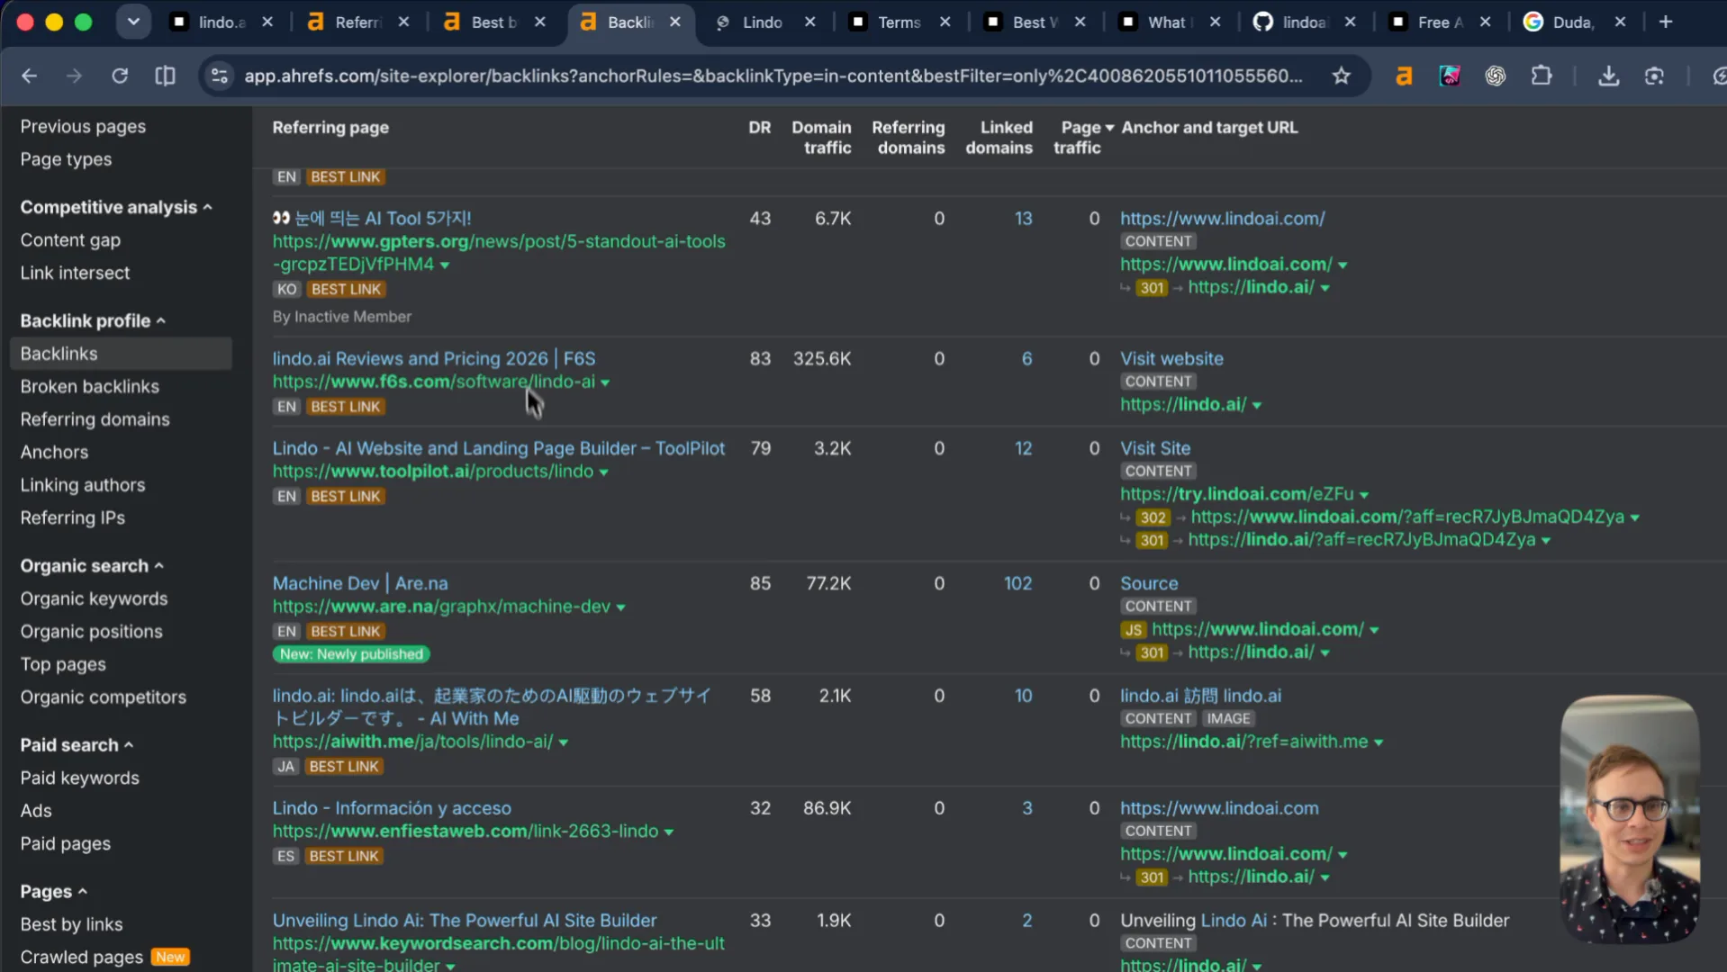Open the ChatGPT extension icon

[x=1496, y=76]
